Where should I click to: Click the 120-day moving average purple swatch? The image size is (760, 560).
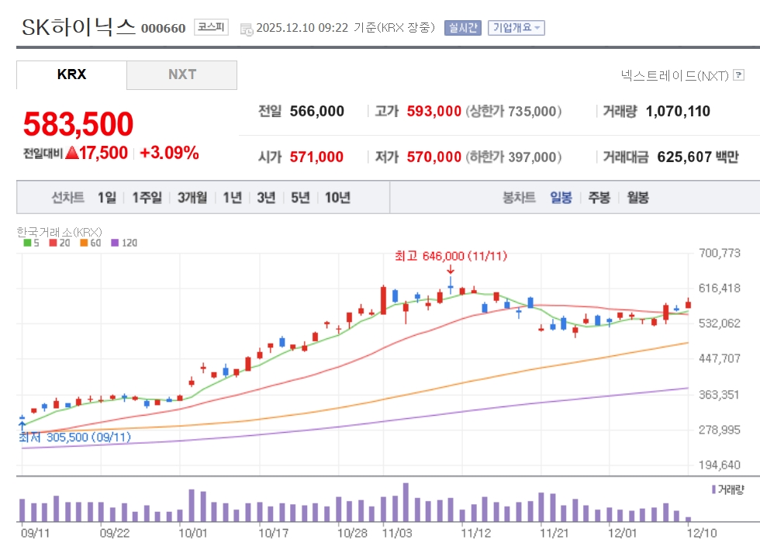click(116, 243)
